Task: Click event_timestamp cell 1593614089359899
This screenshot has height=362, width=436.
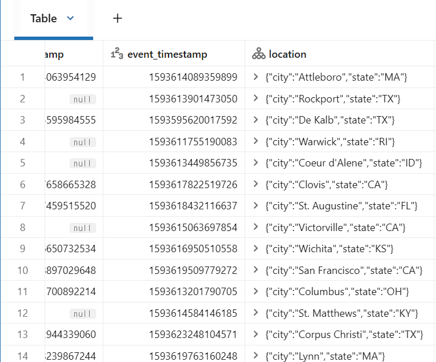Action: pos(193,77)
